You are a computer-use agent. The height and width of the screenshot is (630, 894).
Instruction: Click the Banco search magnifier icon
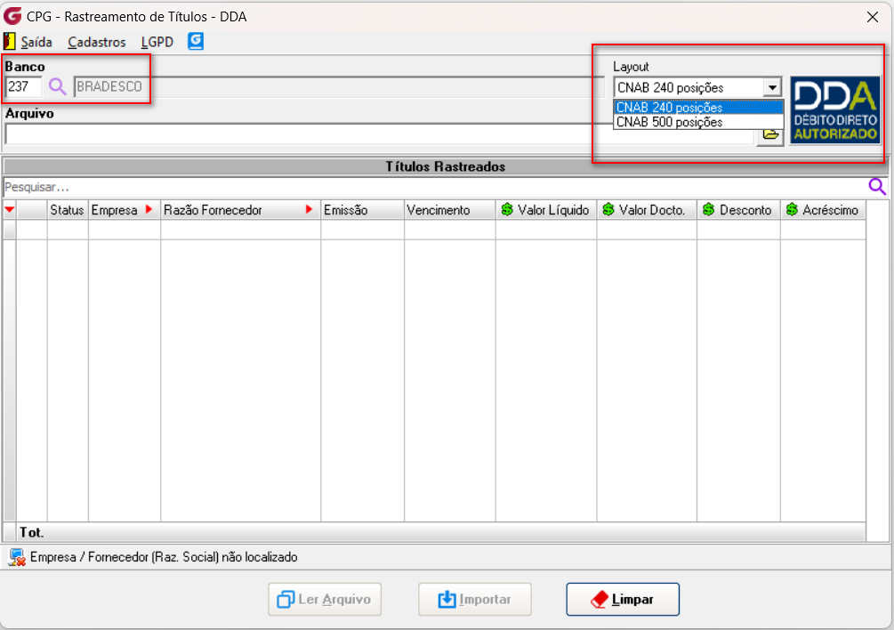pyautogui.click(x=57, y=86)
